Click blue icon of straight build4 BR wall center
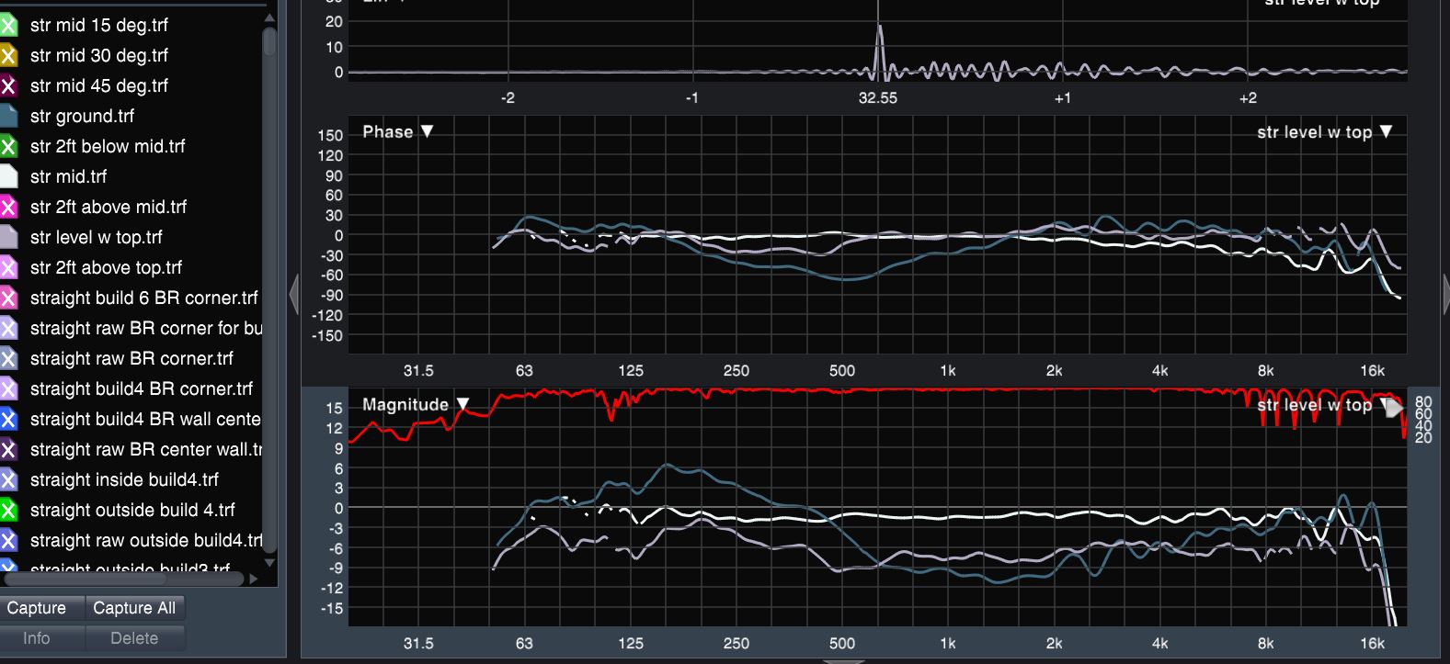This screenshot has width=1450, height=664. point(8,419)
